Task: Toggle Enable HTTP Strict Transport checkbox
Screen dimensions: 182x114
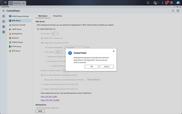Action: pos(50,66)
